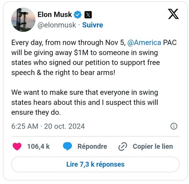Image resolution: width=189 pixels, height=184 pixels.
Task: Click the @elonmusk handle
Action: coord(56,25)
